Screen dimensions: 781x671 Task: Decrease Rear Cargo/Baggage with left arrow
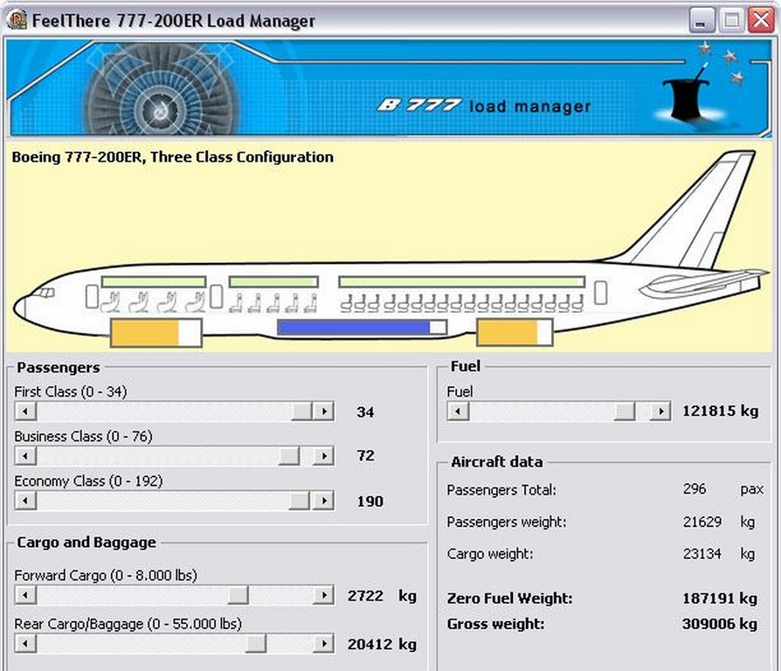tap(25, 643)
